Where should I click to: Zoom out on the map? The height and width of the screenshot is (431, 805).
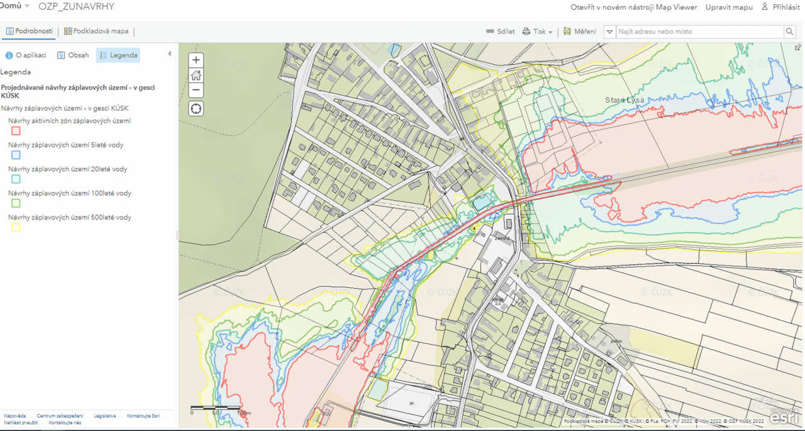coord(196,90)
